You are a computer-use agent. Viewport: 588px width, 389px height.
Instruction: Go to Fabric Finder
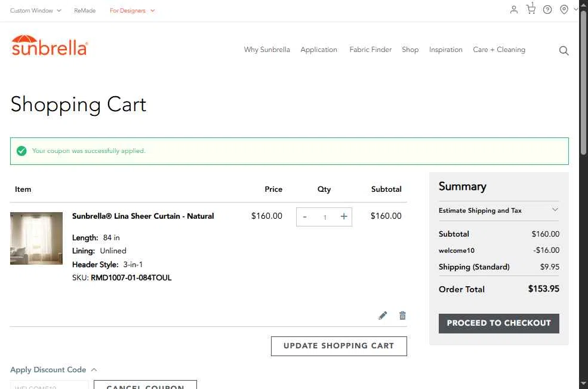[371, 50]
